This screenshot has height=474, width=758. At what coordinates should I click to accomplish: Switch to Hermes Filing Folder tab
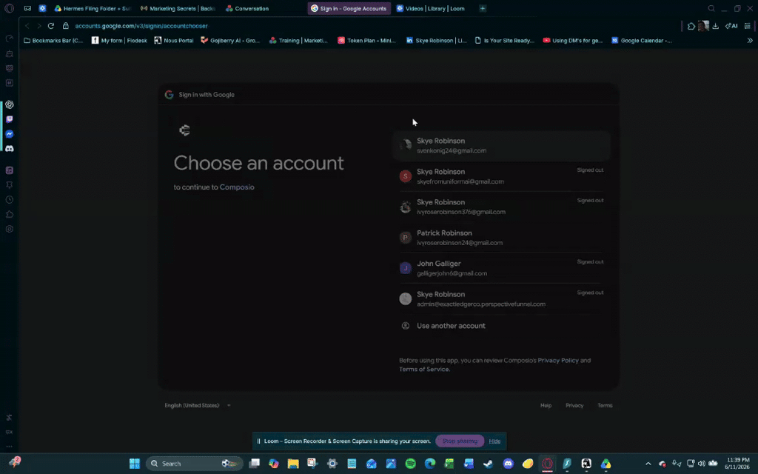(x=93, y=8)
